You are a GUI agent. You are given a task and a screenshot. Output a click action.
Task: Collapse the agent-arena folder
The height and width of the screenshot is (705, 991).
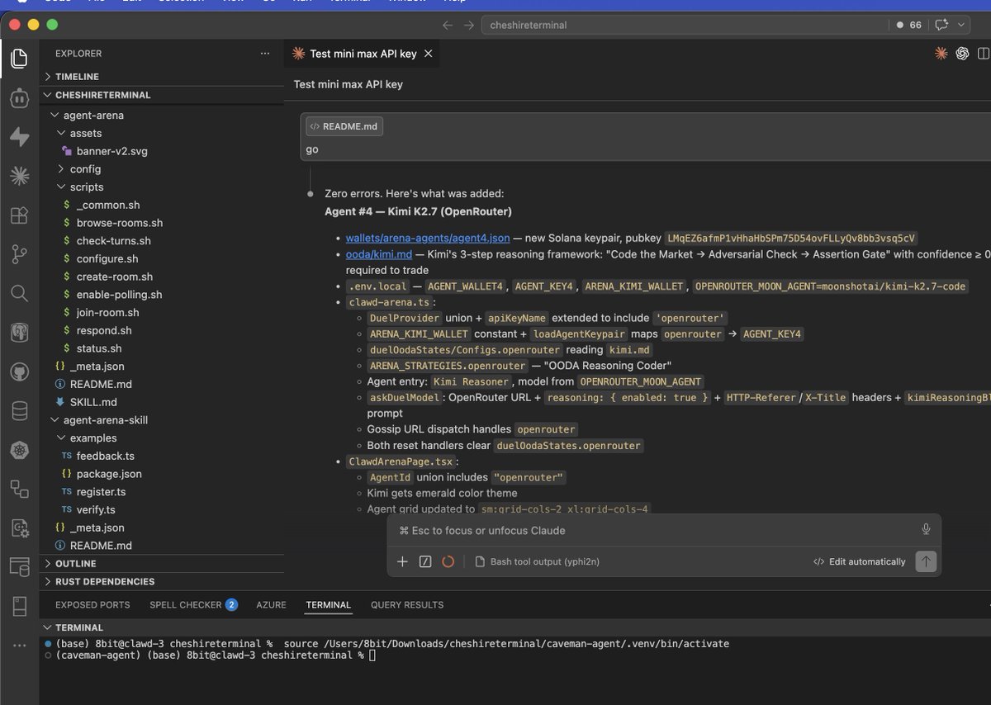click(162, 116)
